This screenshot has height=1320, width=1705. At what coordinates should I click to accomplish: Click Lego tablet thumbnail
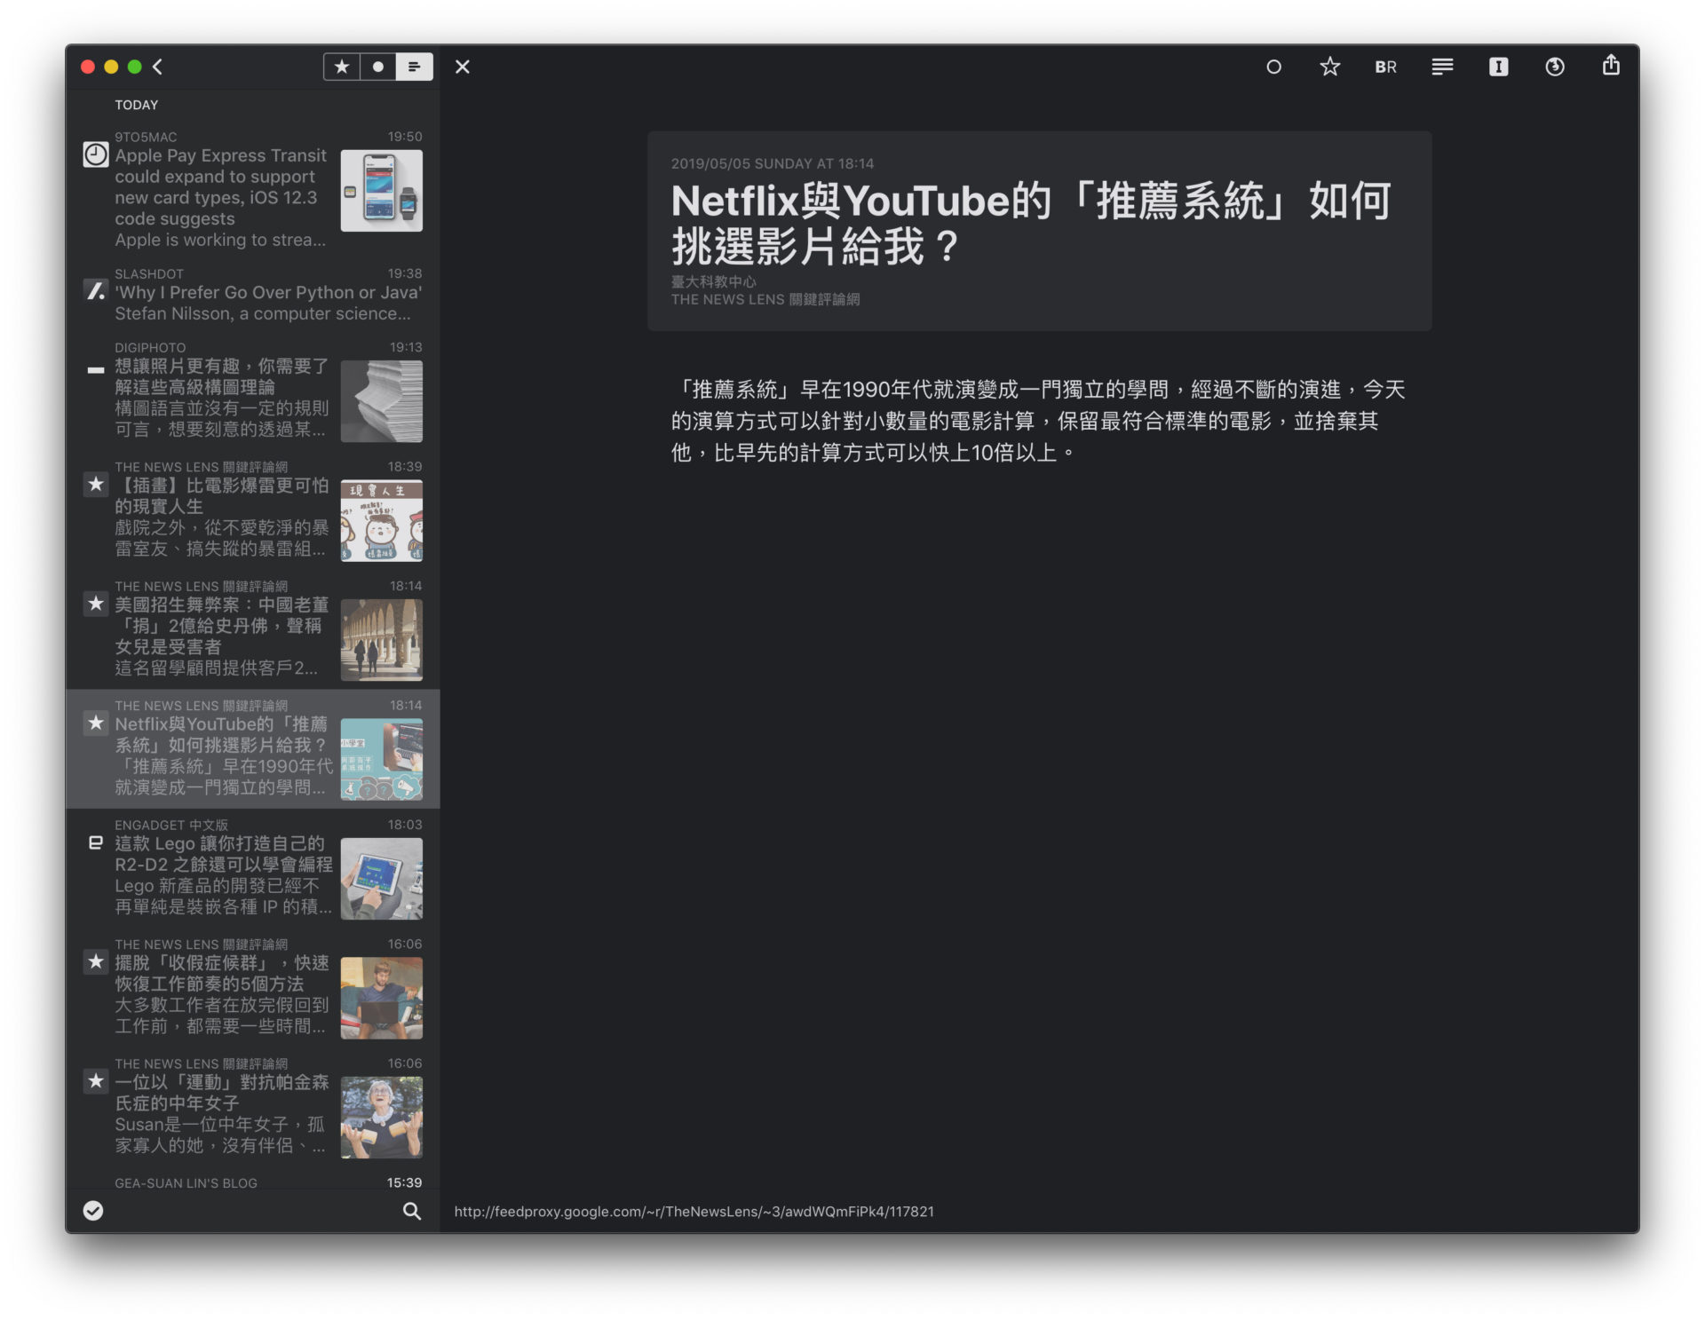(382, 879)
